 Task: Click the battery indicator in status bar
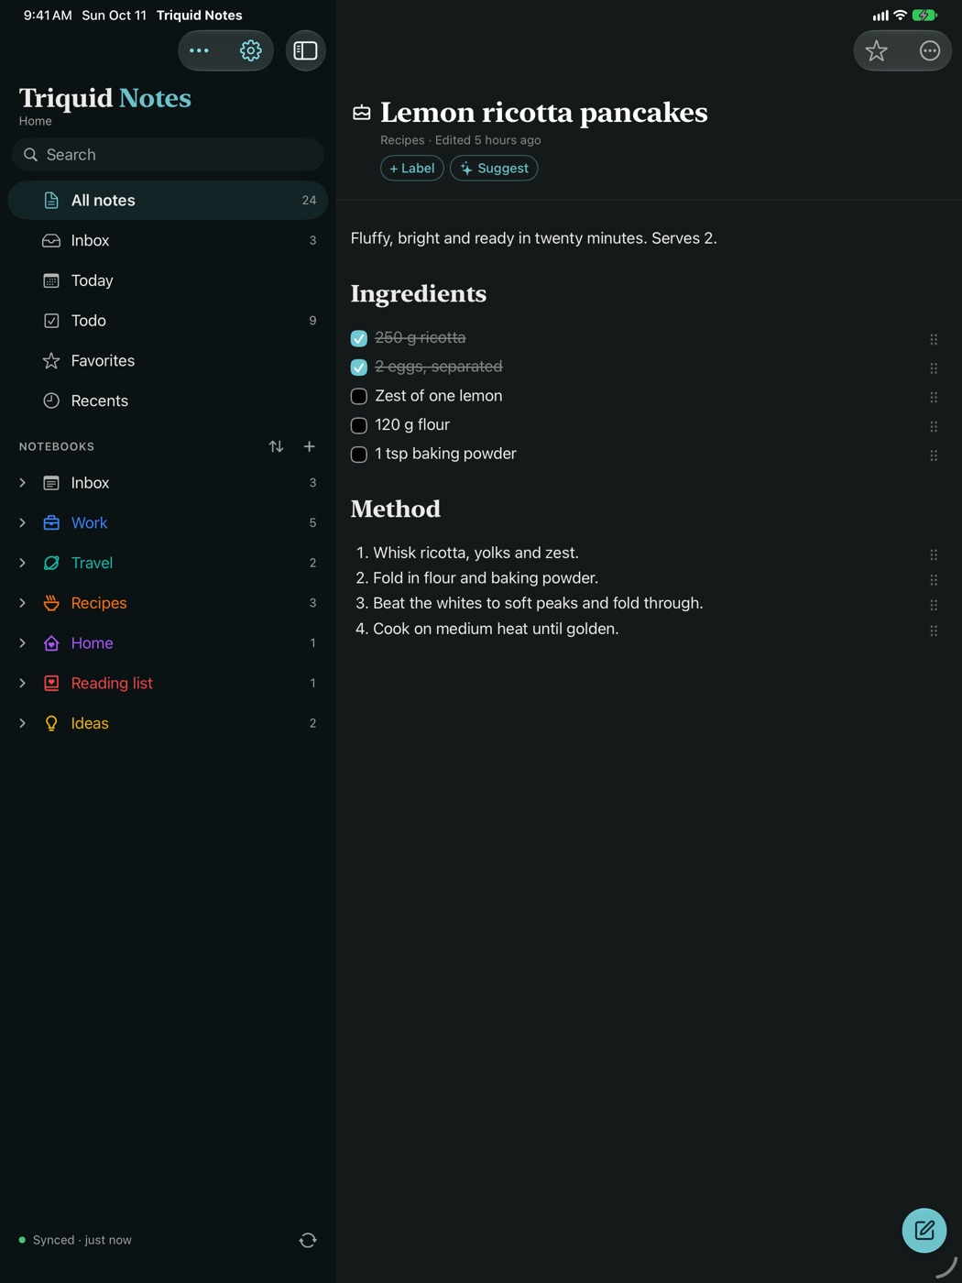click(x=924, y=16)
